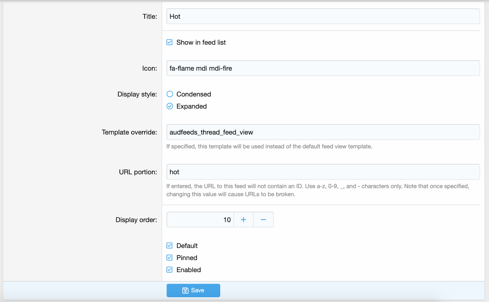489x302 pixels.
Task: Click the "Template override:" label
Action: [x=129, y=132]
